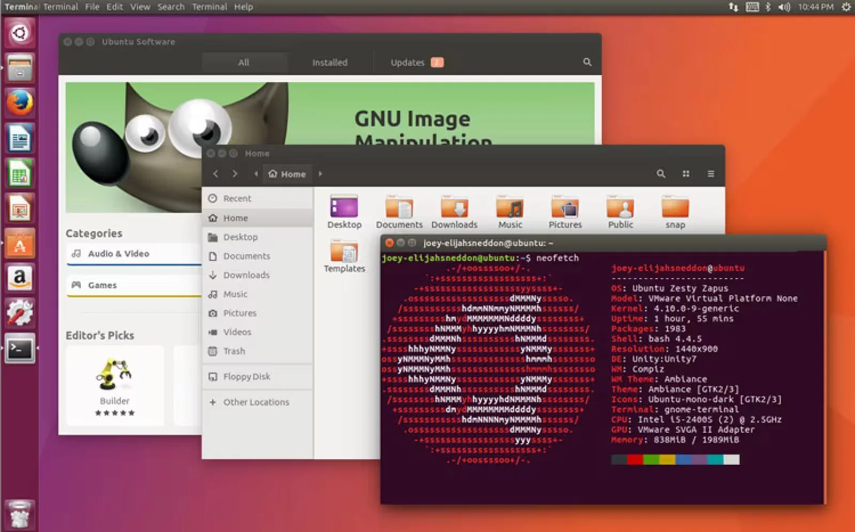The height and width of the screenshot is (532, 855).
Task: Open the Amazon launcher icon
Action: [20, 278]
